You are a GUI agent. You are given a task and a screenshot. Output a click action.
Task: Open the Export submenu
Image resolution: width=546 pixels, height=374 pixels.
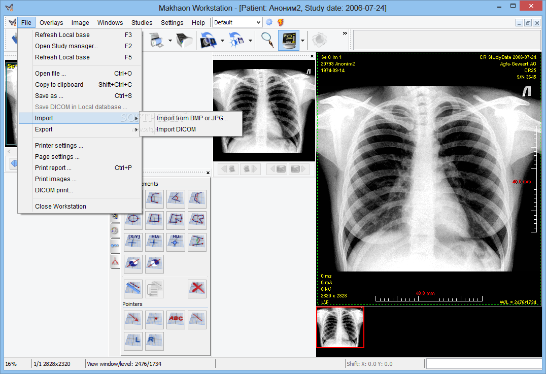tap(80, 129)
